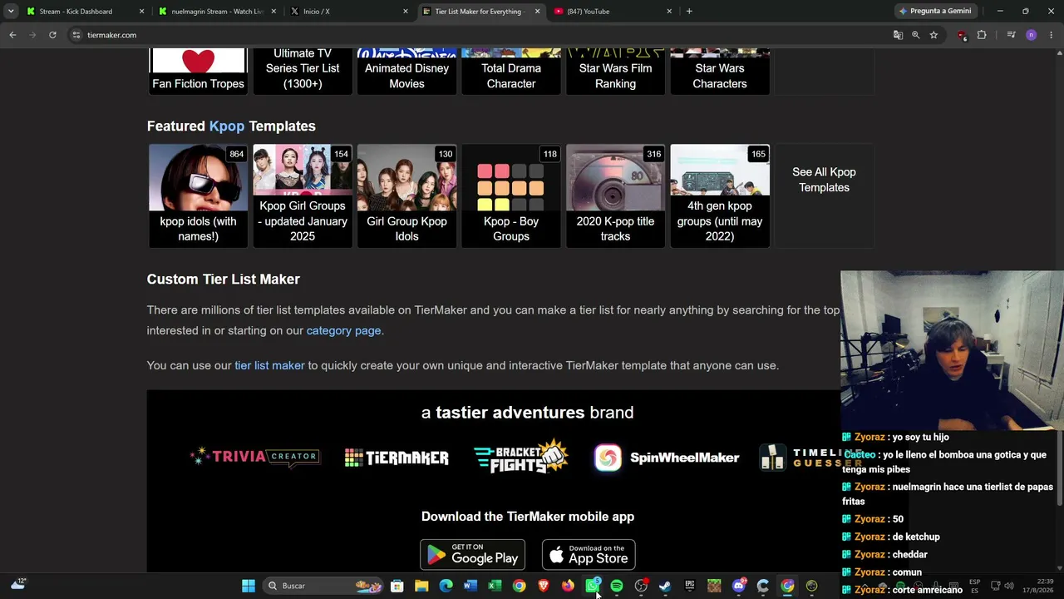Open the Fan Fiction Tropes template
Image resolution: width=1064 pixels, height=599 pixels.
point(198,72)
